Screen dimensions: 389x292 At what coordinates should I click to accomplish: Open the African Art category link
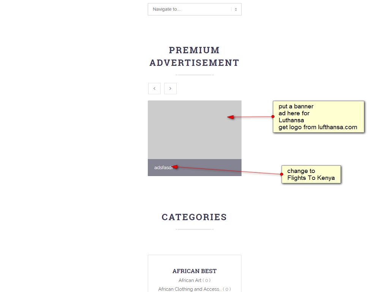coord(190,281)
